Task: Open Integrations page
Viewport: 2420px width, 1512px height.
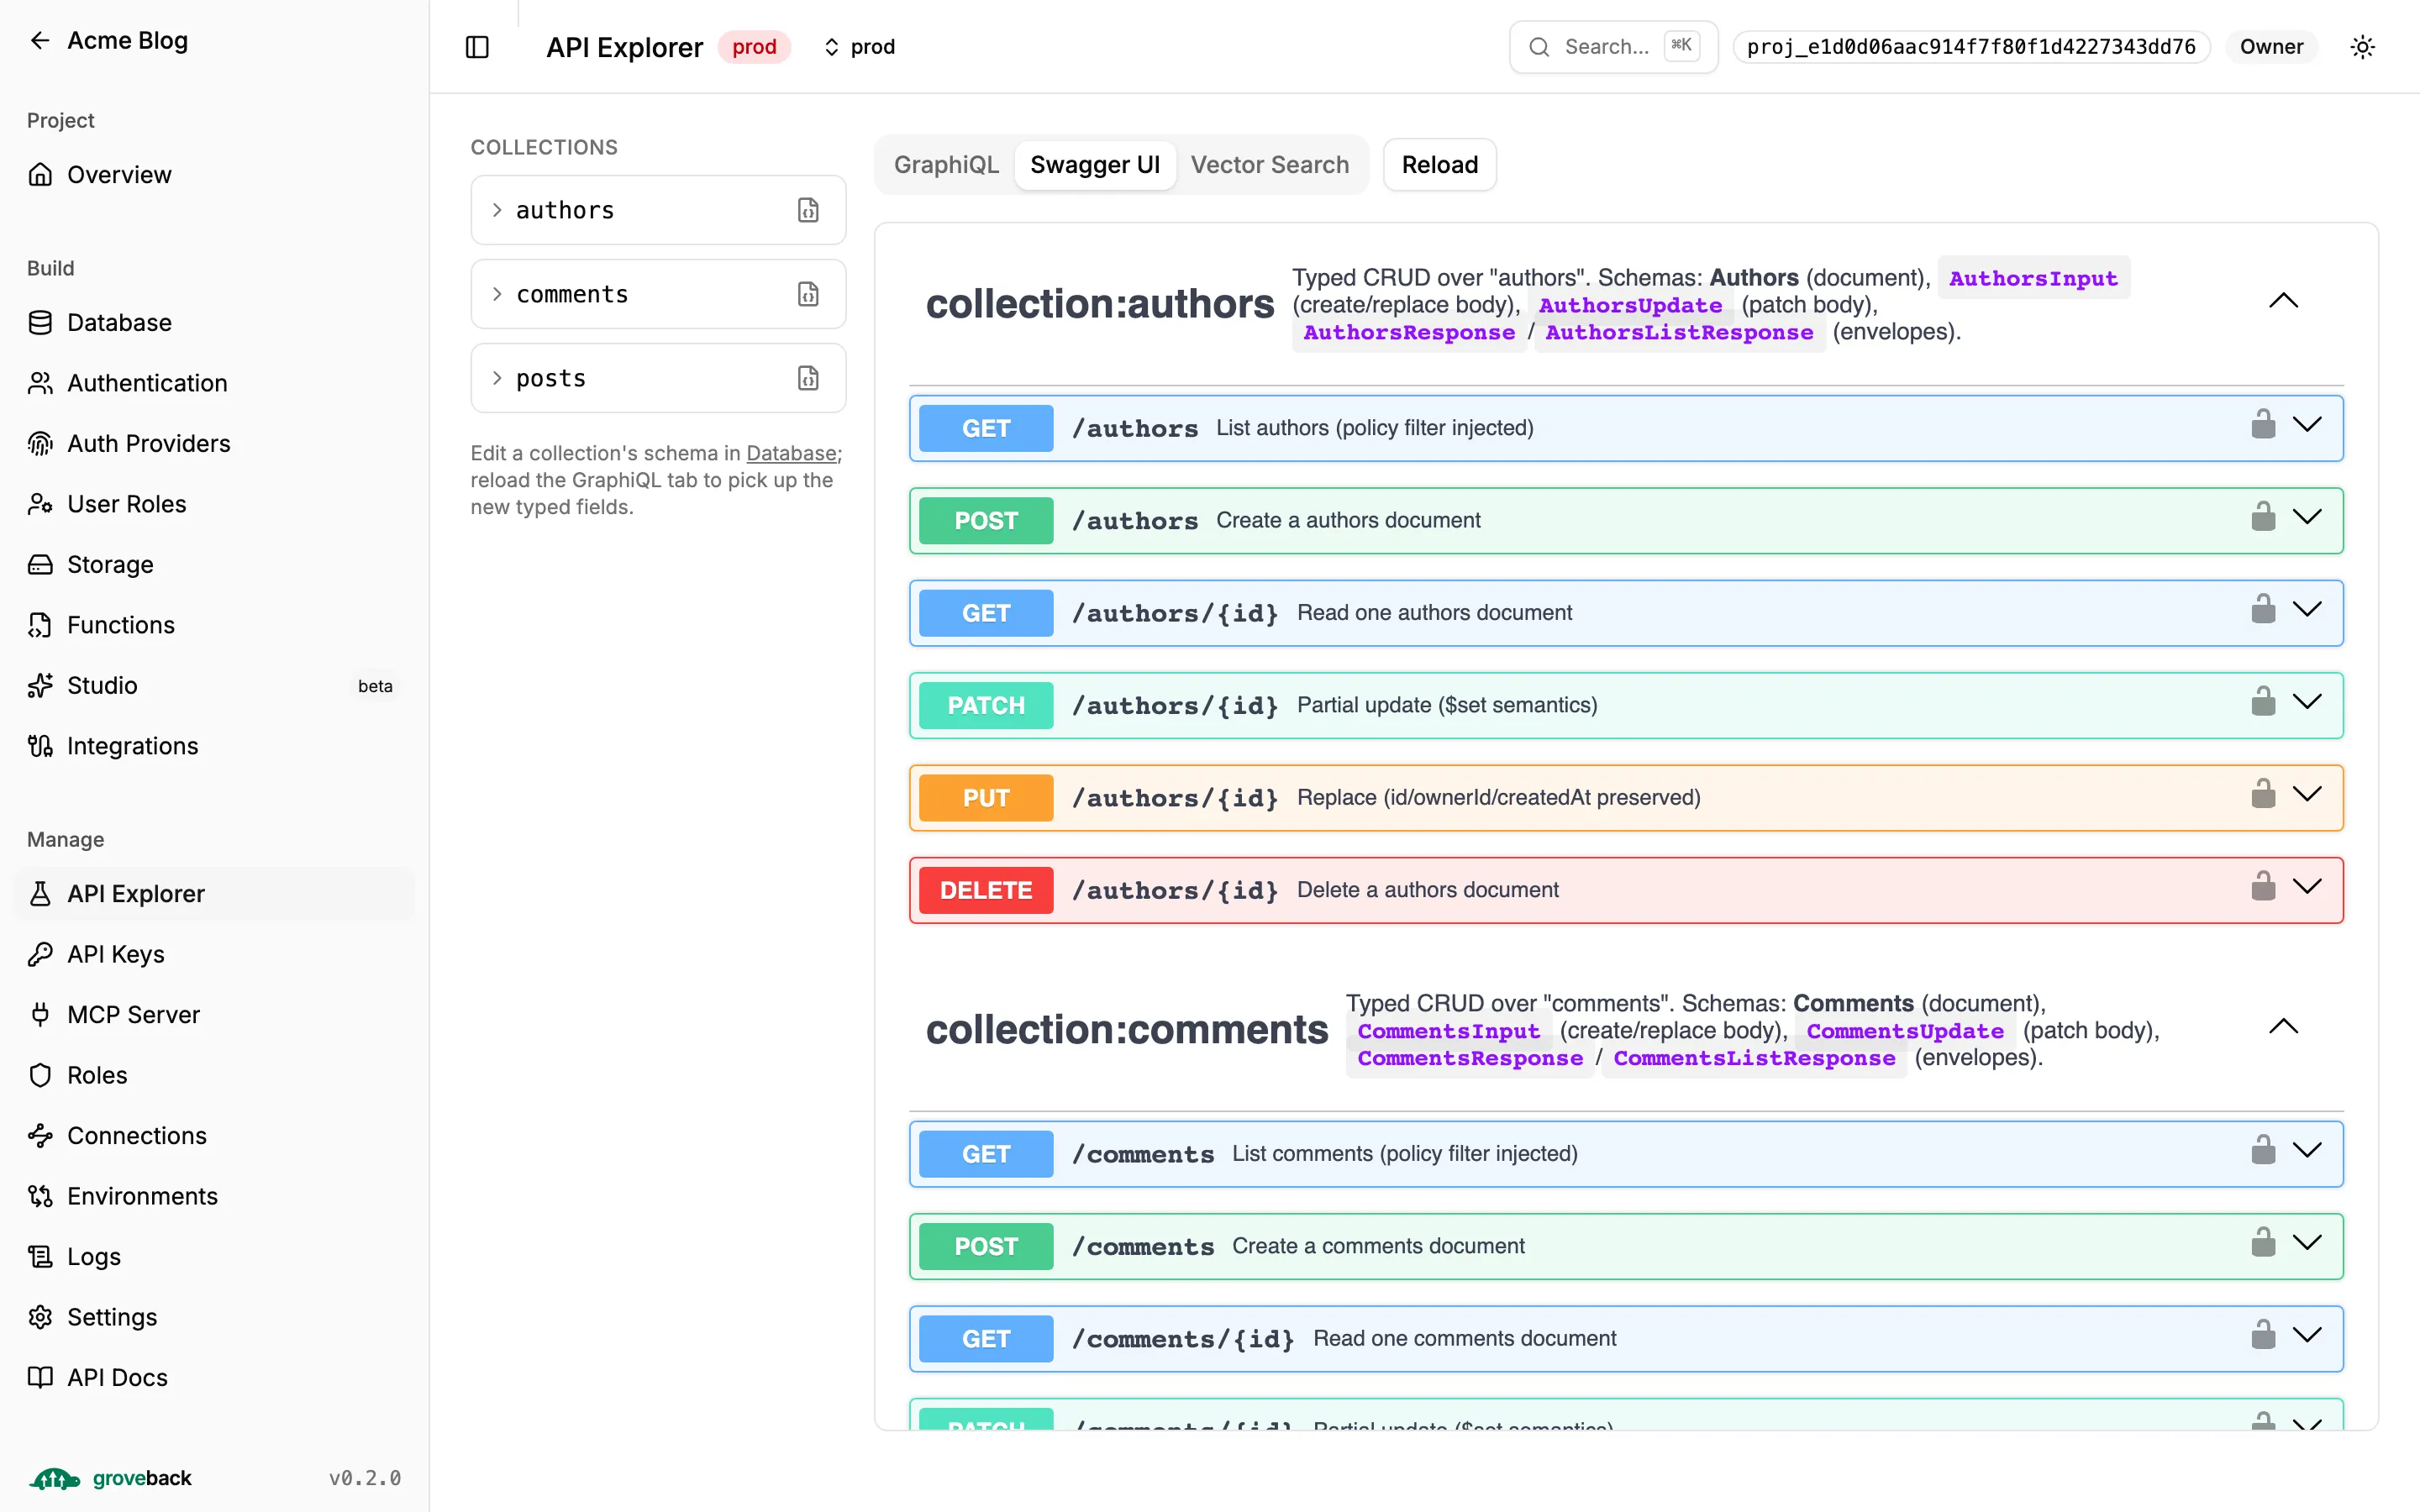Action: click(214, 746)
